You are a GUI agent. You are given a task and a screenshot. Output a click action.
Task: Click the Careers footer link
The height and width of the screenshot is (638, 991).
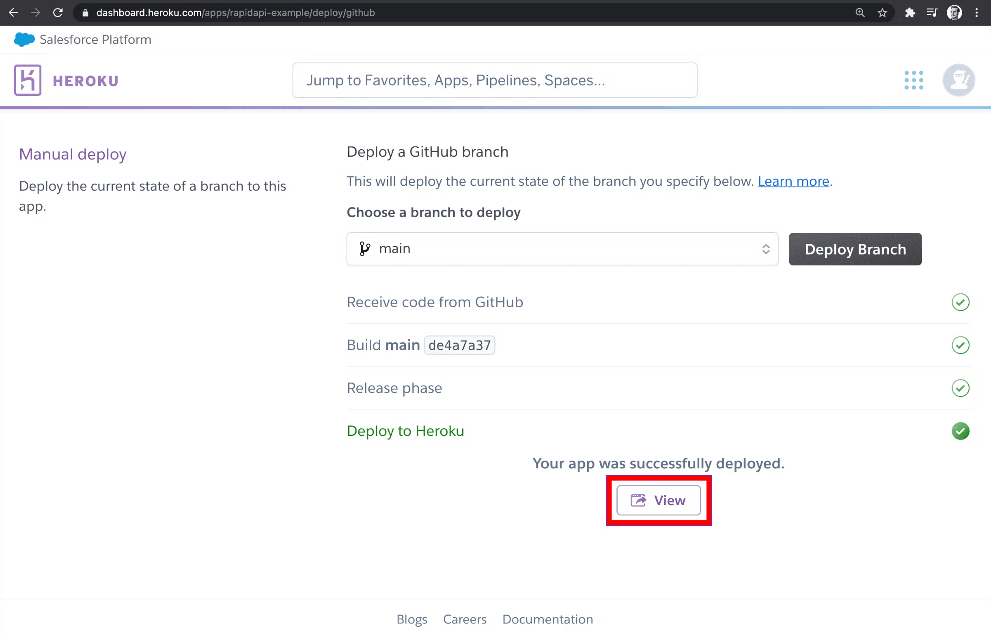pyautogui.click(x=464, y=619)
